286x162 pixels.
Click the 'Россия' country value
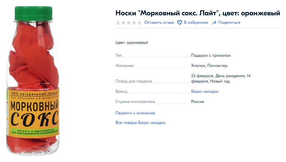coord(198,102)
